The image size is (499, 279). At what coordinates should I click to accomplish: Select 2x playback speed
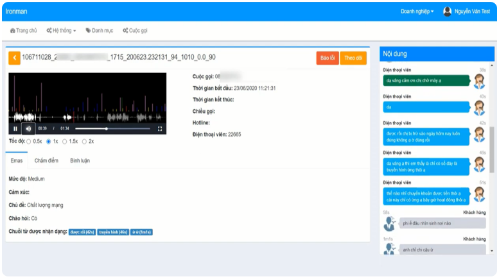pyautogui.click(x=84, y=142)
